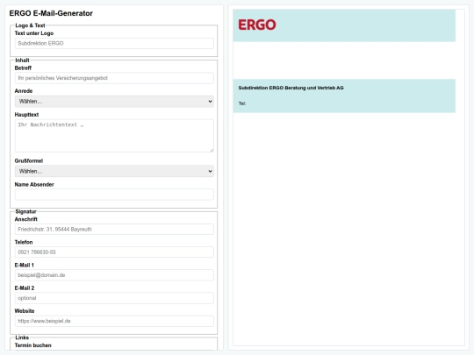The width and height of the screenshot is (474, 355).
Task: Focus the Betreff subject field
Action: [x=114, y=78]
